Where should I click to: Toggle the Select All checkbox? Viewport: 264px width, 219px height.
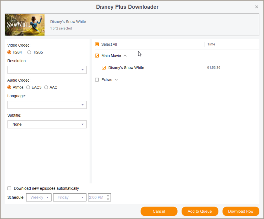(97, 44)
